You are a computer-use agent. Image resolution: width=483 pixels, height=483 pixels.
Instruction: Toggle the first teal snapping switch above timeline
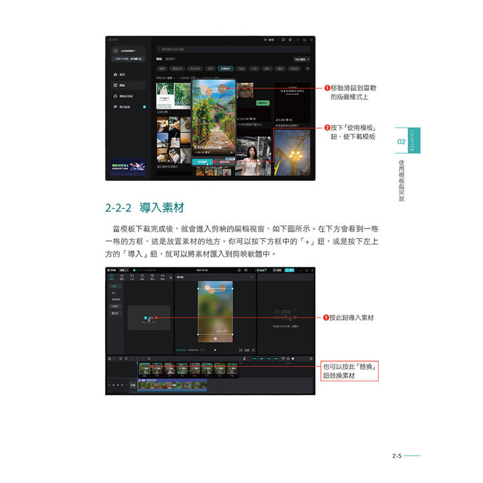coord(255,358)
